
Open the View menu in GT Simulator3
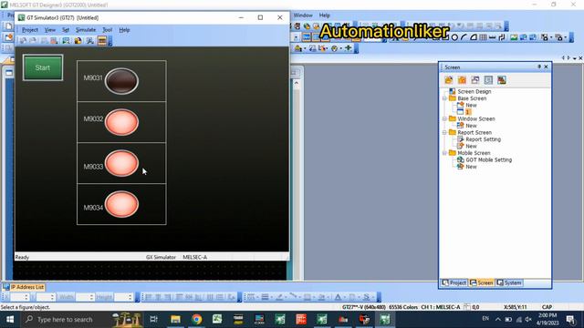(x=50, y=30)
